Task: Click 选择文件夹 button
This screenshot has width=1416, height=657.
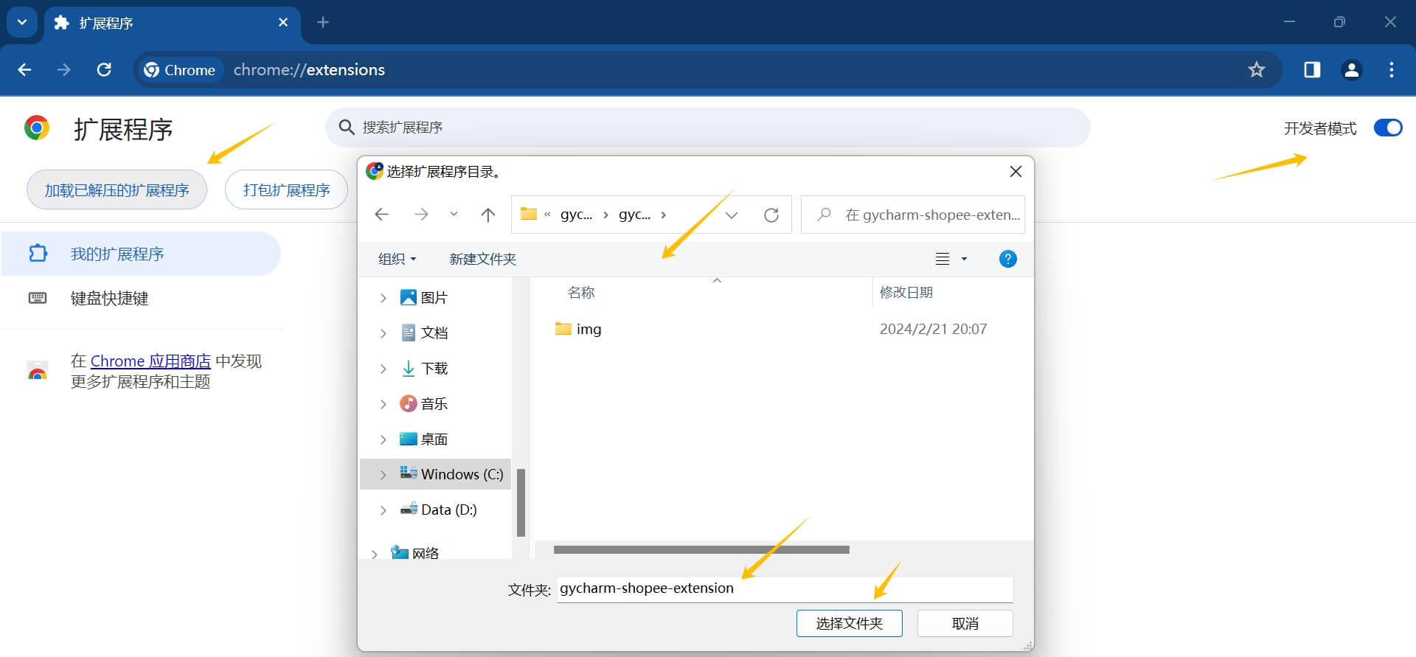Action: click(850, 623)
